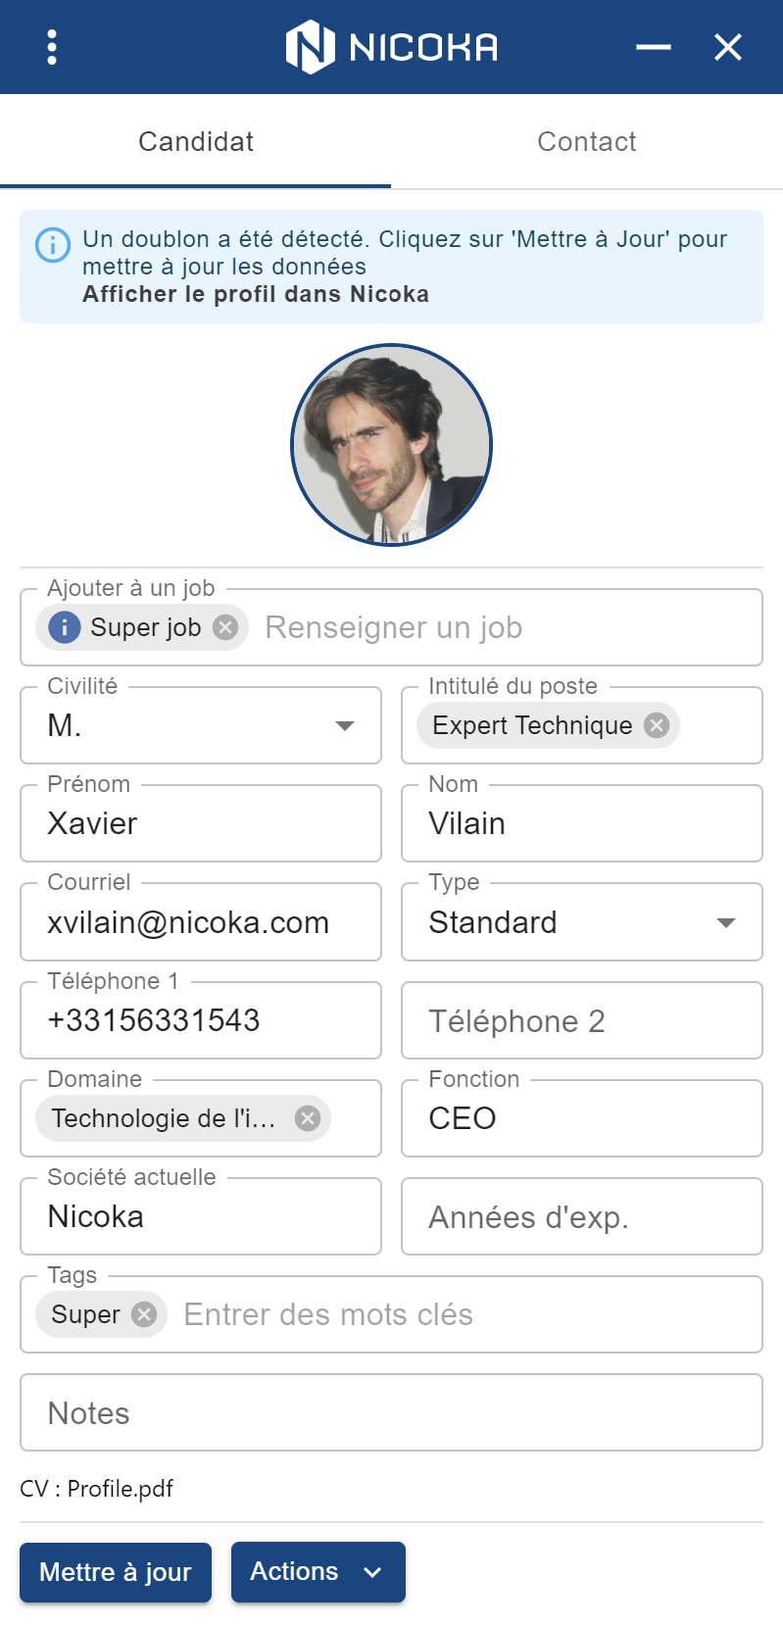Viewport: 783px width, 1627px height.
Task: Click into the Notes field
Action: 391,1412
